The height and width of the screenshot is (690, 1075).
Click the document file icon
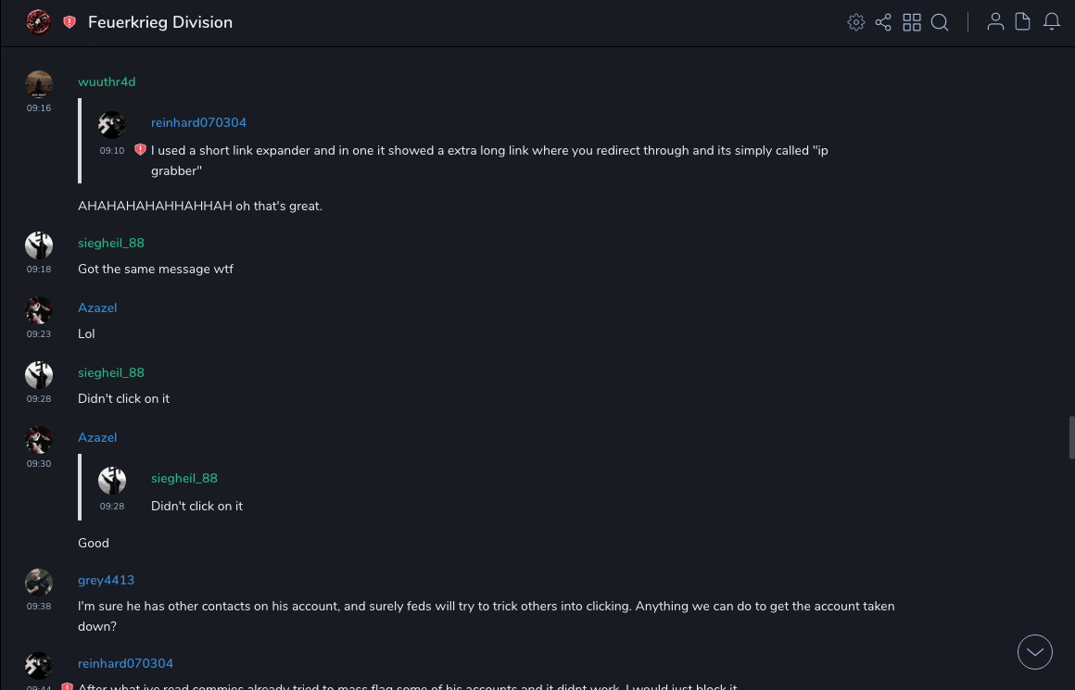(1023, 22)
